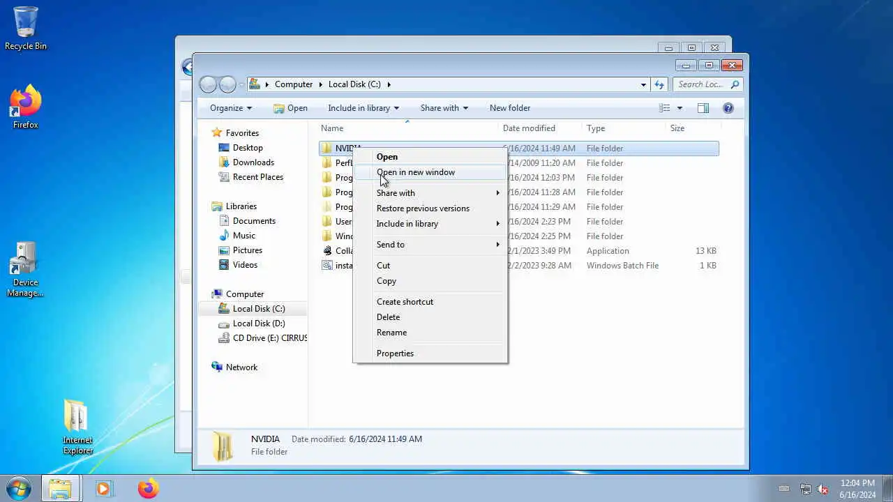Expand the Include in library toolbar dropdown
This screenshot has height=502, width=893.
[x=363, y=108]
